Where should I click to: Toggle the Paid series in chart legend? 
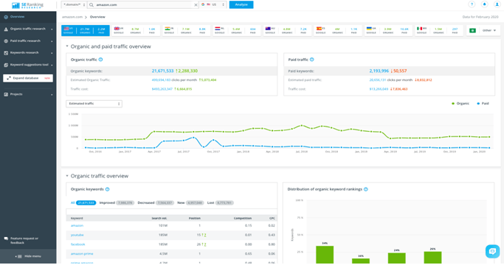(x=483, y=103)
